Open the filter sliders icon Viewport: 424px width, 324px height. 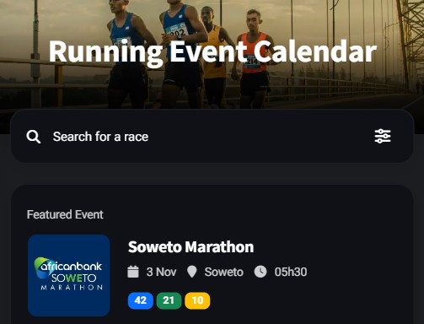click(x=383, y=136)
